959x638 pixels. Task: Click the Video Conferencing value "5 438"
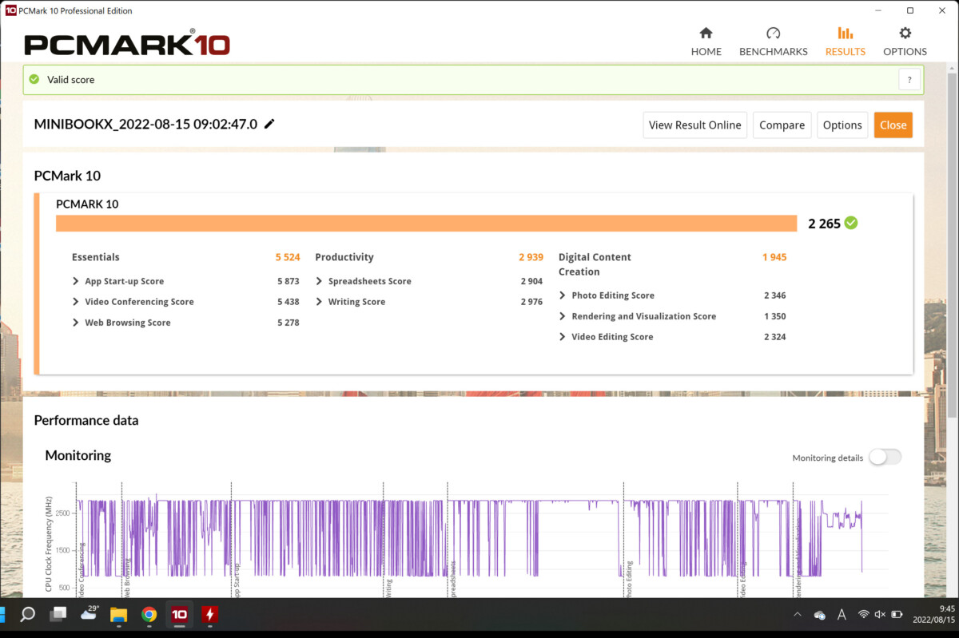(288, 302)
